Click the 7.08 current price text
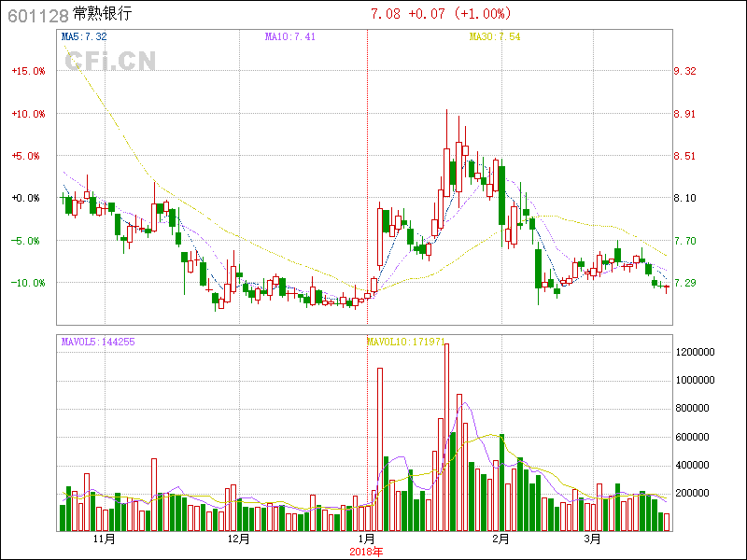 coord(386,14)
